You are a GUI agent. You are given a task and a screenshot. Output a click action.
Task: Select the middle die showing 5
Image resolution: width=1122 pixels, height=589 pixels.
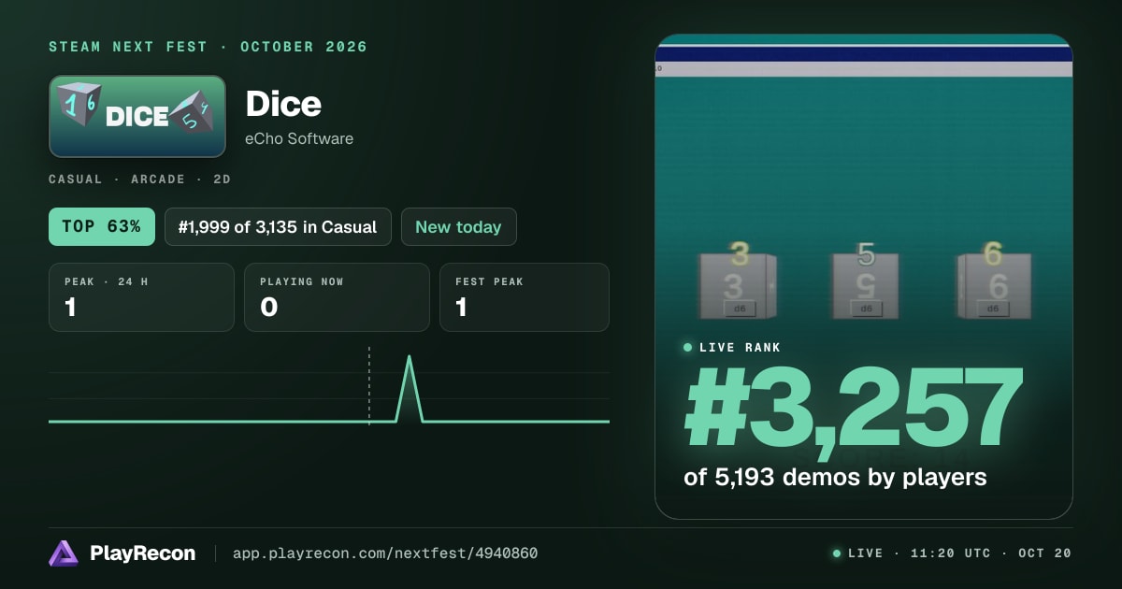coord(866,281)
